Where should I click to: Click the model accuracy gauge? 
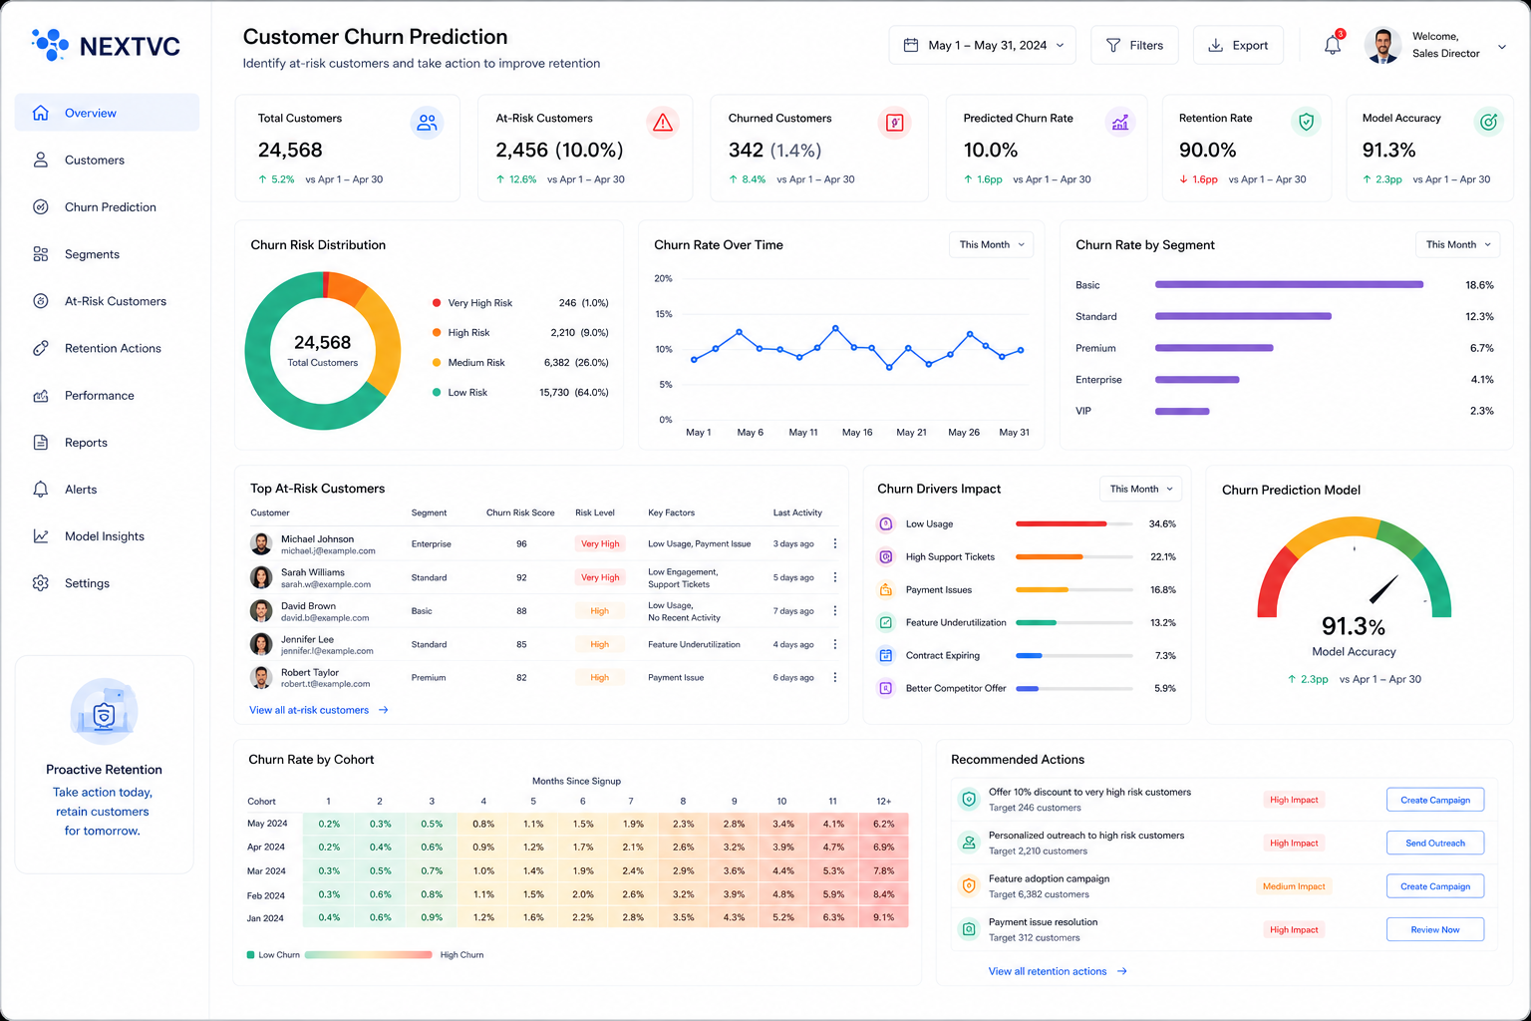(x=1354, y=566)
